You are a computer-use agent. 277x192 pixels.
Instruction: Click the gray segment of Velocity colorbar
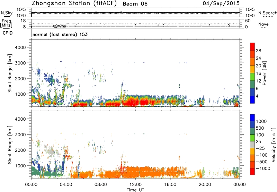pyautogui.click(x=252, y=145)
